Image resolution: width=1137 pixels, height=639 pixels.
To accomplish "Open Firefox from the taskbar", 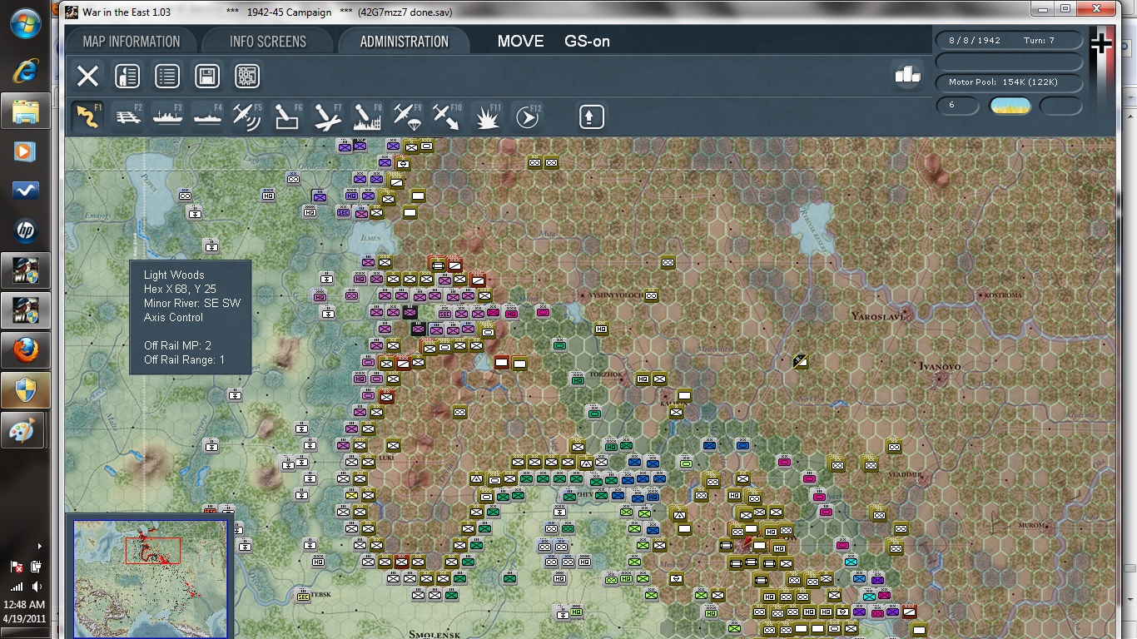I will click(25, 351).
